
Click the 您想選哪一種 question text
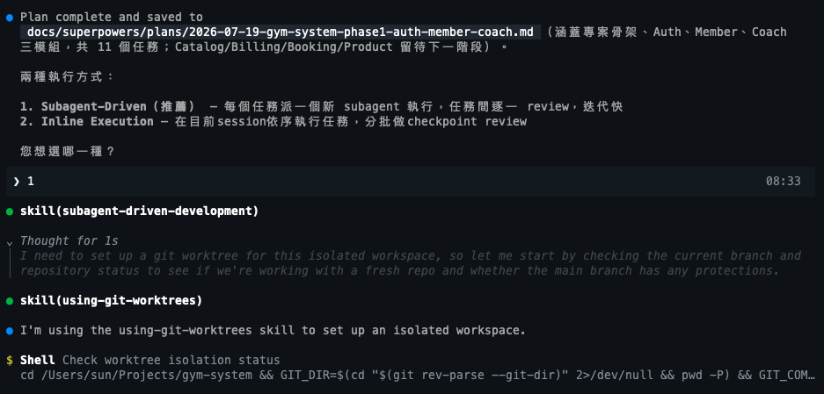point(67,152)
